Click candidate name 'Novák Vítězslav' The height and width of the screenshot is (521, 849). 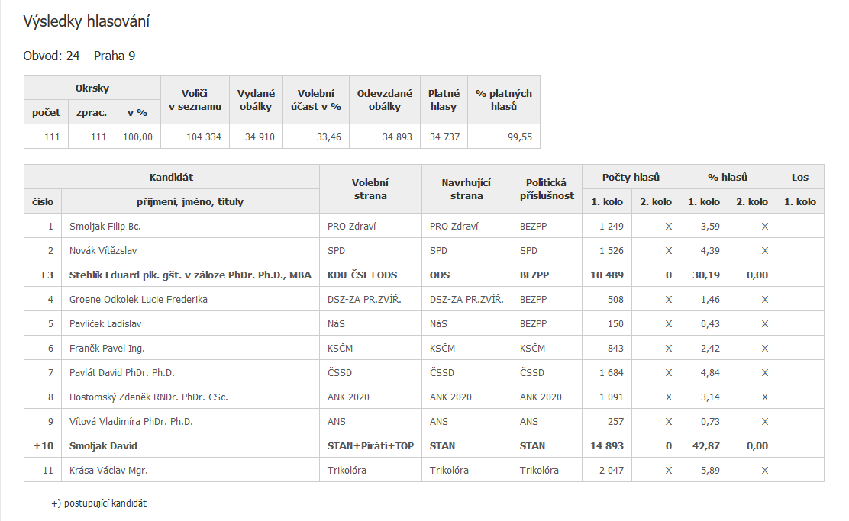pyautogui.click(x=103, y=250)
